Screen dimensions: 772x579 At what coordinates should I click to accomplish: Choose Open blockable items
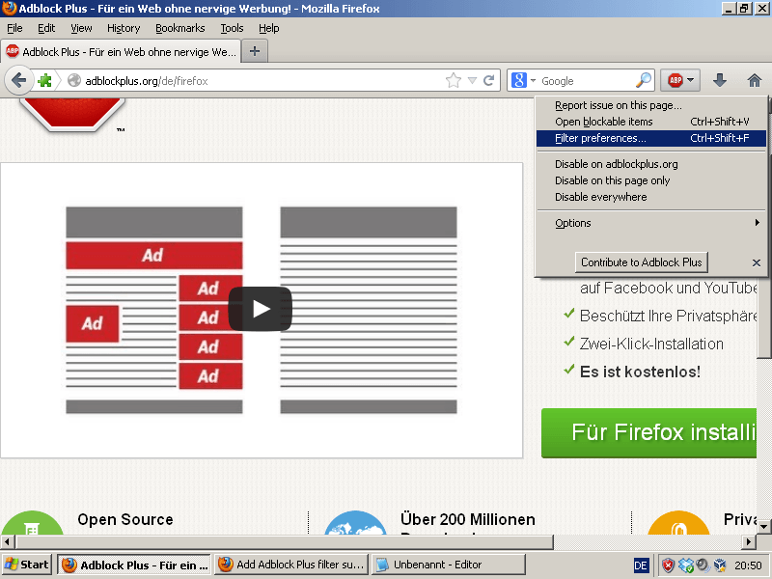click(x=650, y=122)
